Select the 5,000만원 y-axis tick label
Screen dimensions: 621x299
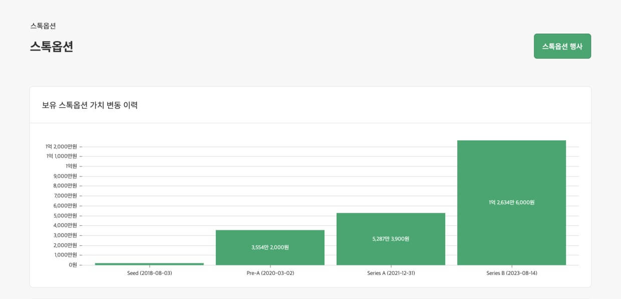click(x=65, y=216)
